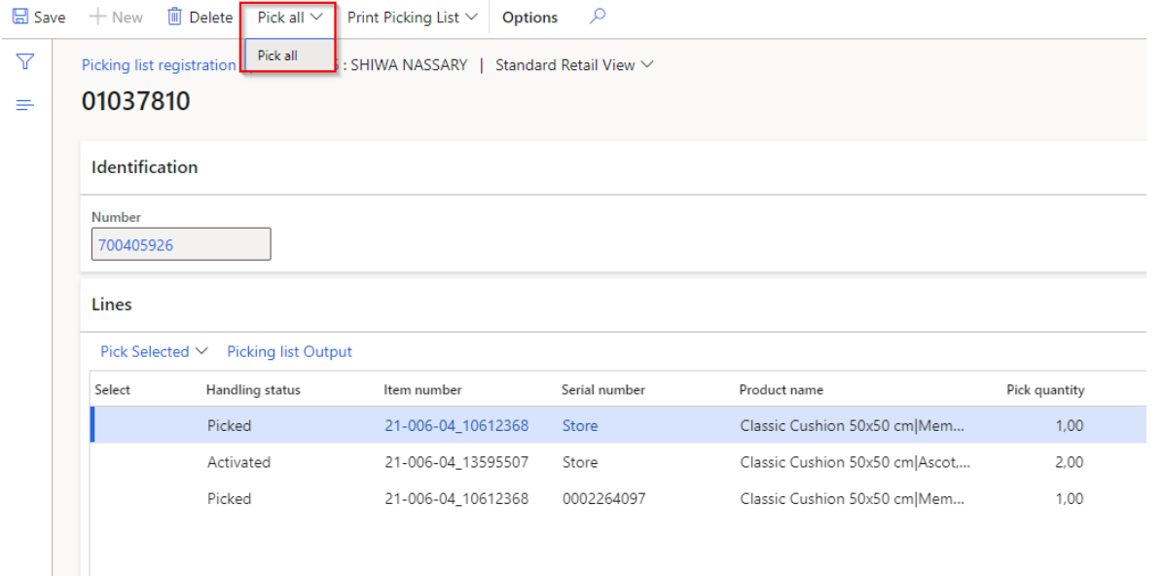Click the Number field 700405926
1163x576 pixels.
pos(181,245)
